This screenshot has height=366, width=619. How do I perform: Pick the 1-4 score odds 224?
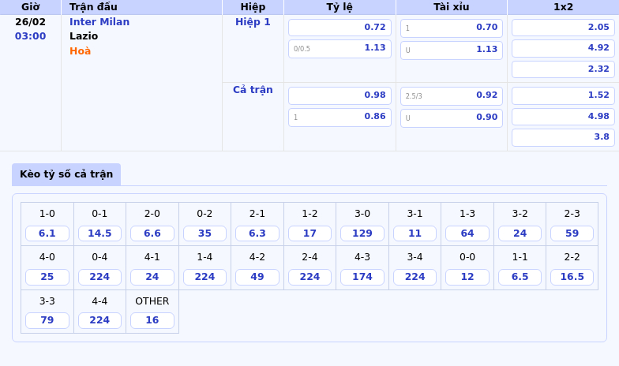pyautogui.click(x=204, y=276)
